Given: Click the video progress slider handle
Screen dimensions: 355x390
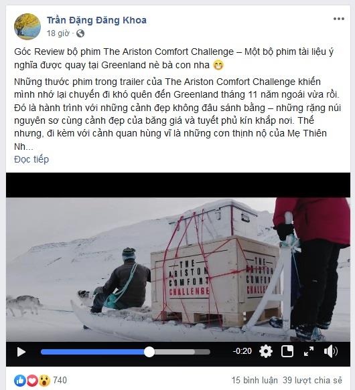Looking at the screenshot, I should [x=149, y=352].
